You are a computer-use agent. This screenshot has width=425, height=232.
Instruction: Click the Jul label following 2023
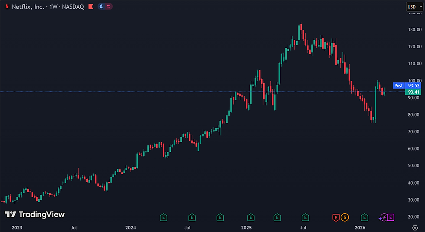click(74, 228)
